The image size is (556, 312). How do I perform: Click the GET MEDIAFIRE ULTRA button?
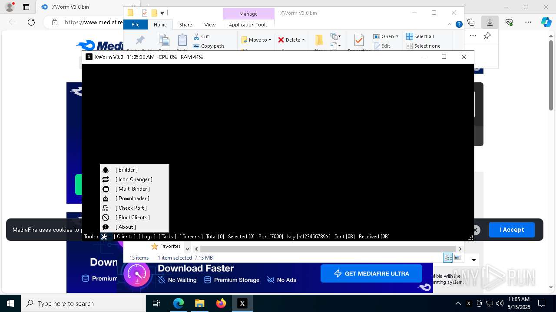pos(371,273)
